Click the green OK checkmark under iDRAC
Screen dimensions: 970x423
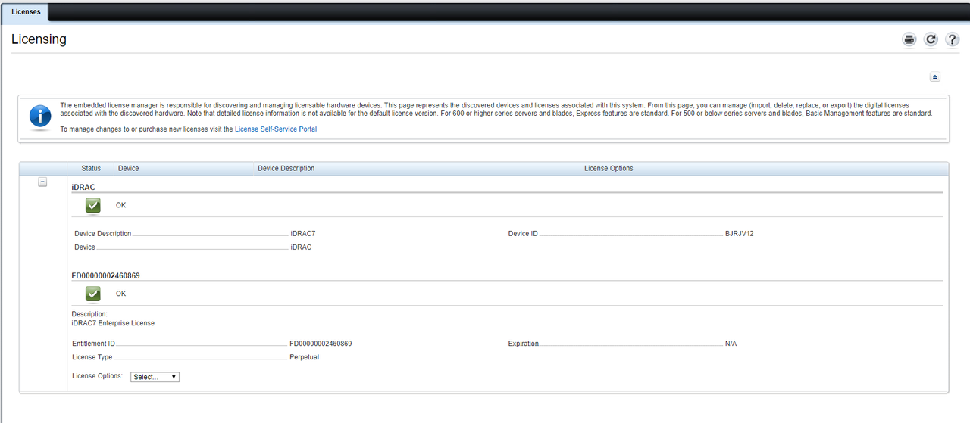pos(93,205)
